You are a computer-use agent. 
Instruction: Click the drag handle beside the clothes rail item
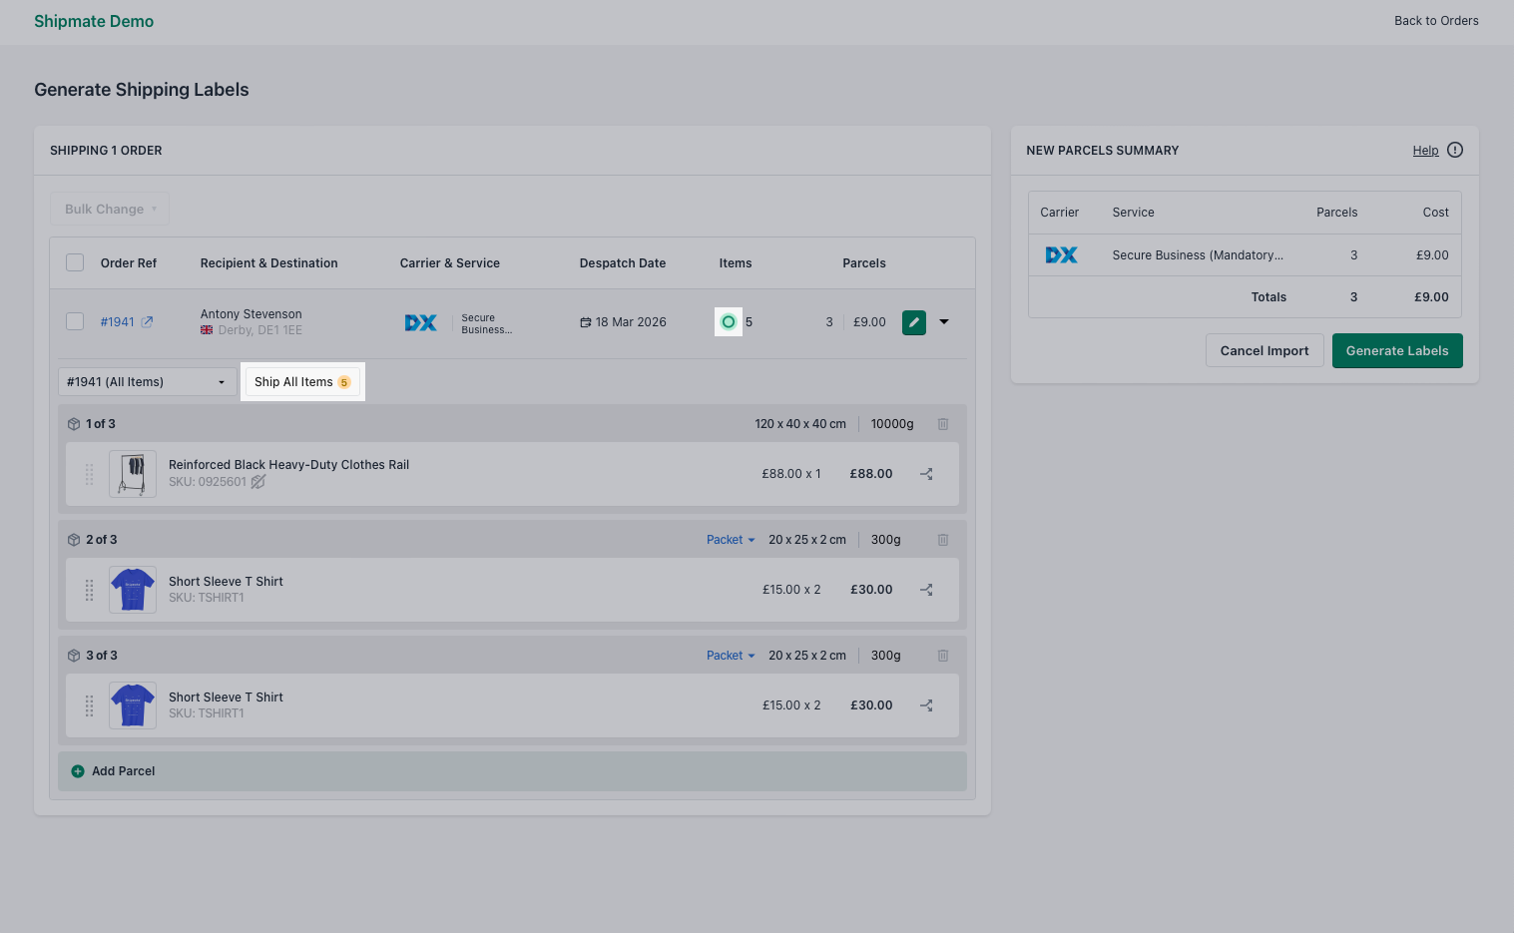point(89,474)
